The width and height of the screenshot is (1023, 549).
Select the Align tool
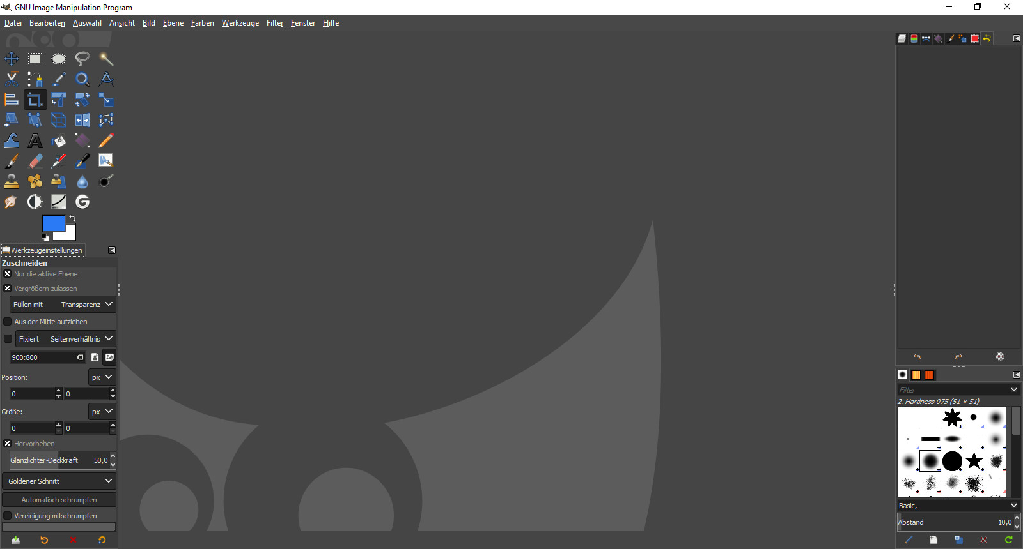click(x=12, y=100)
